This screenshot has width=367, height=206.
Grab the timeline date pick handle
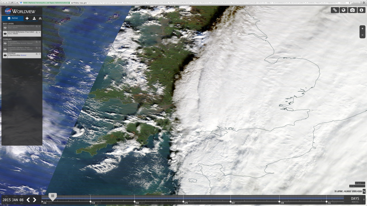coord(53,196)
